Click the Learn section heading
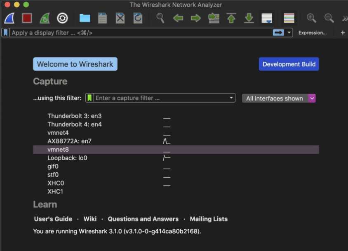 pyautogui.click(x=45, y=204)
